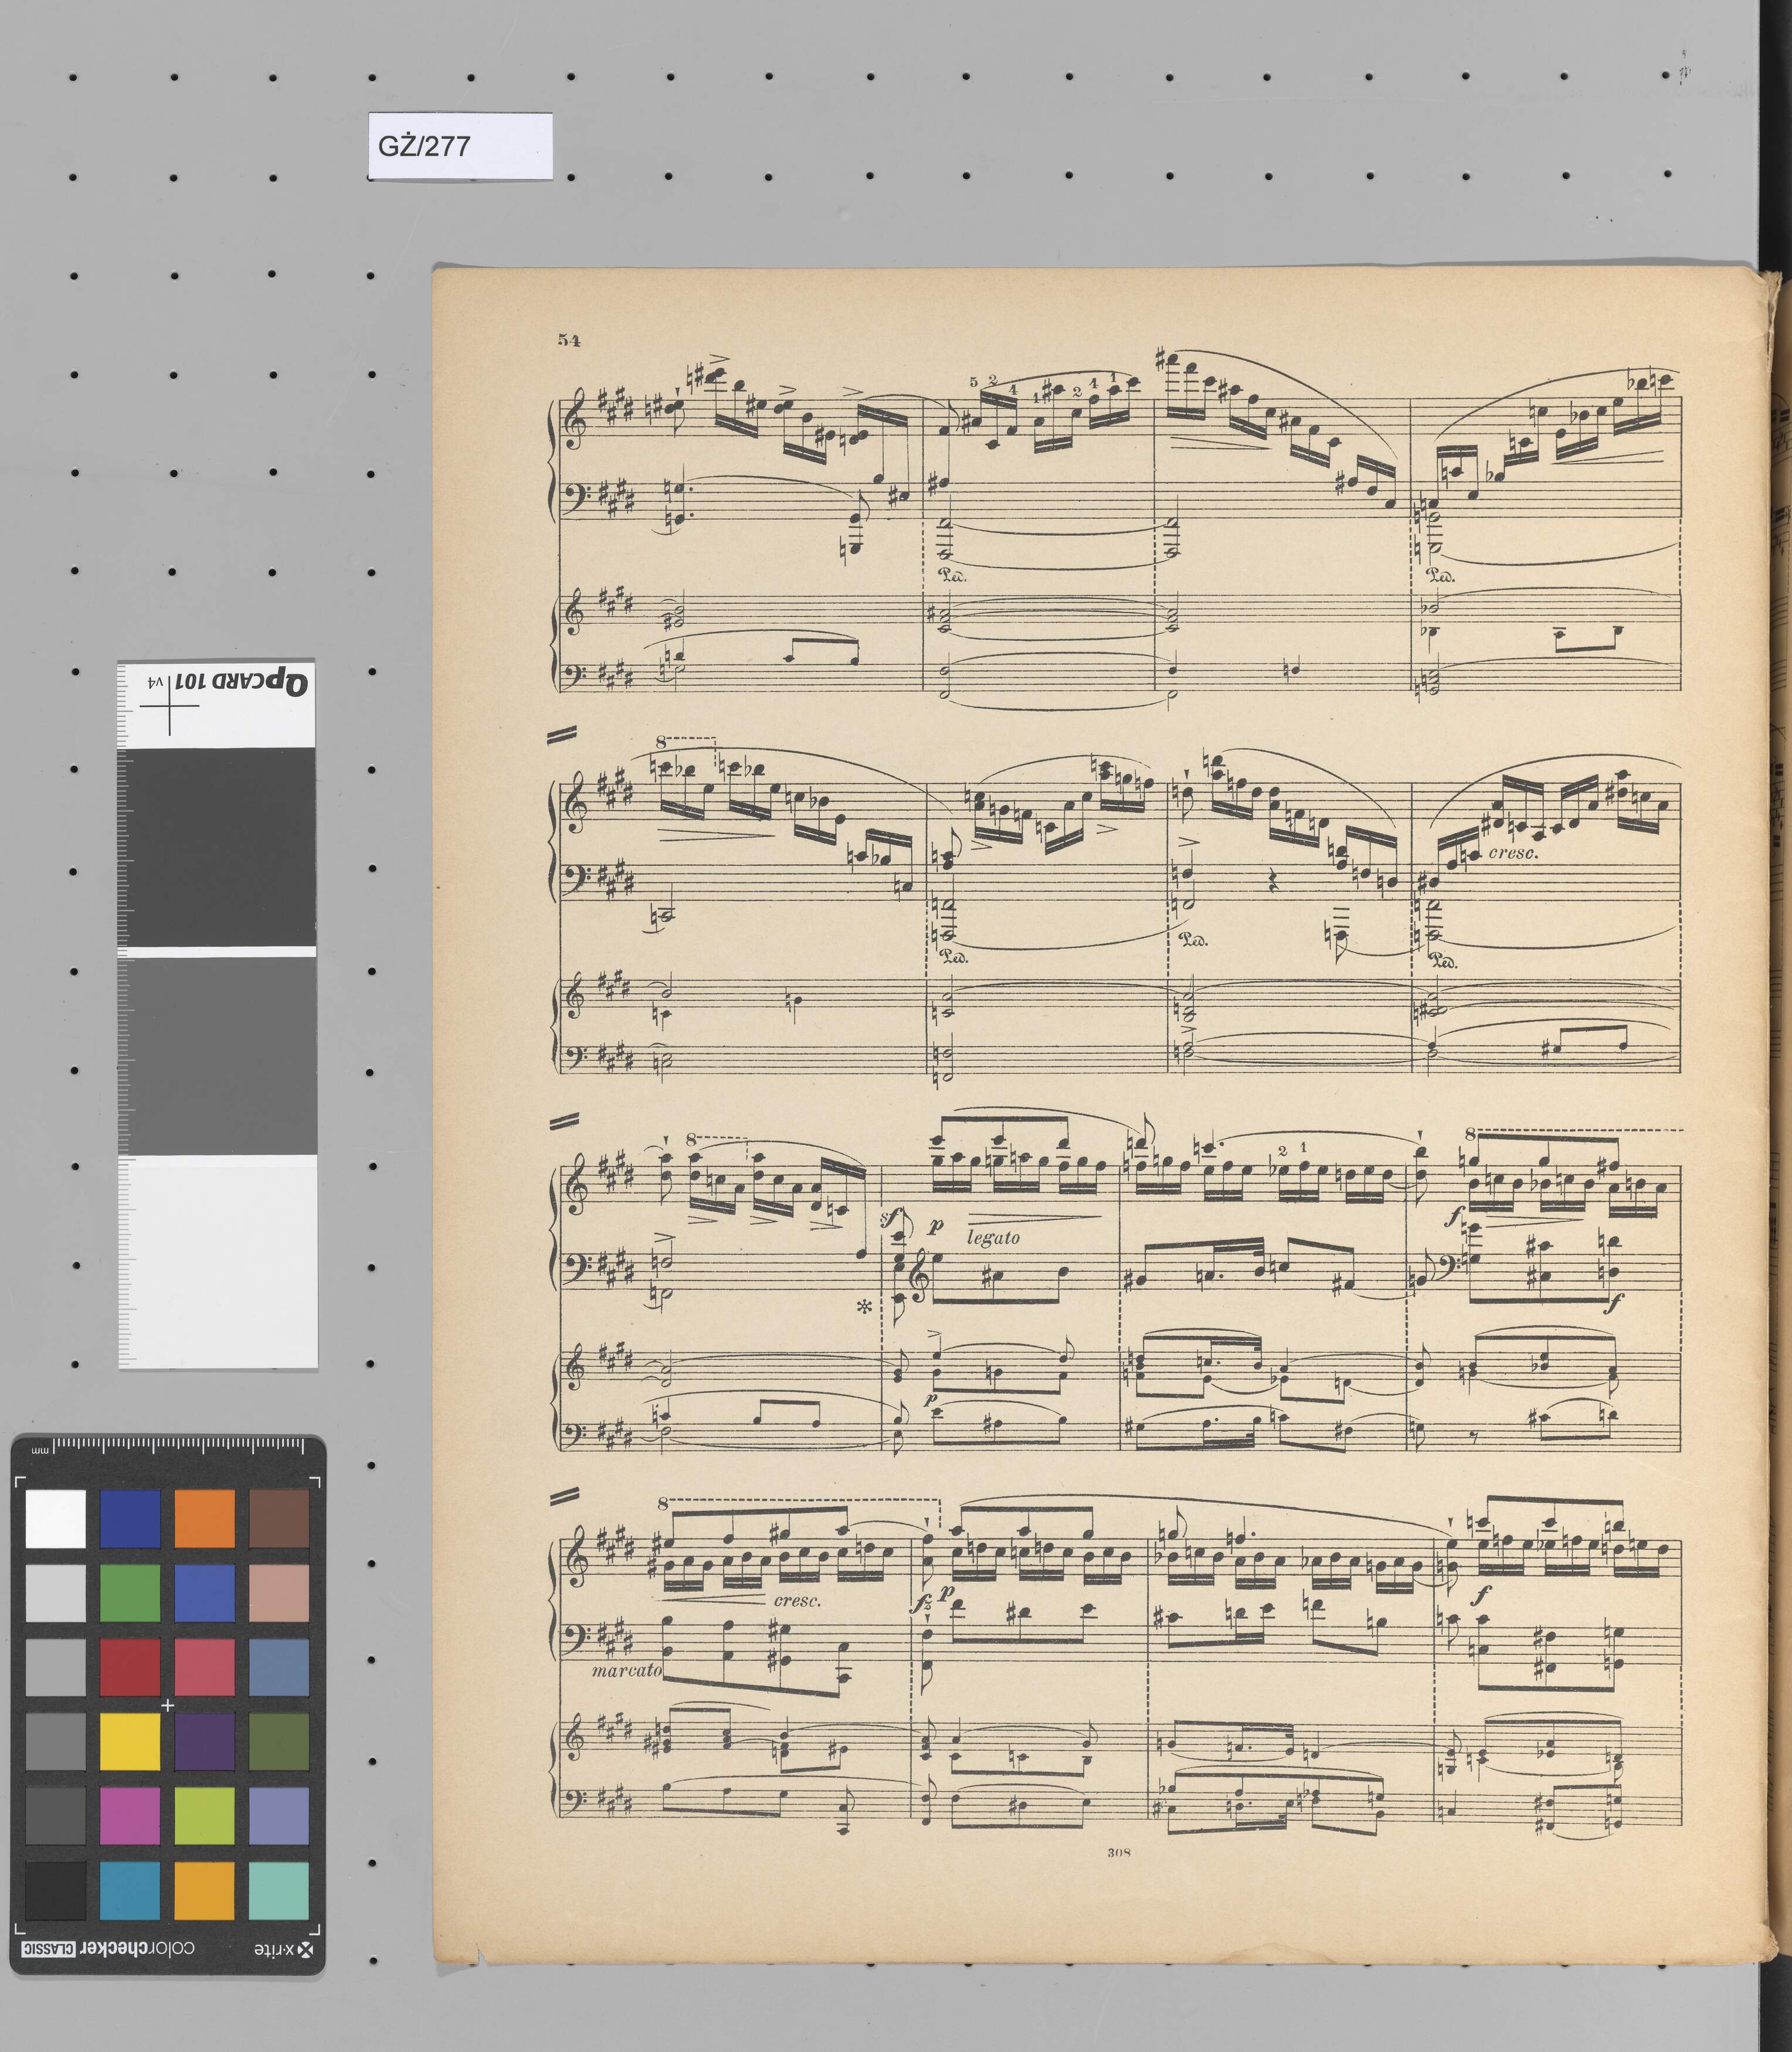
Task: Click the white crosshair at the colorchecker center
Action: point(168,1705)
